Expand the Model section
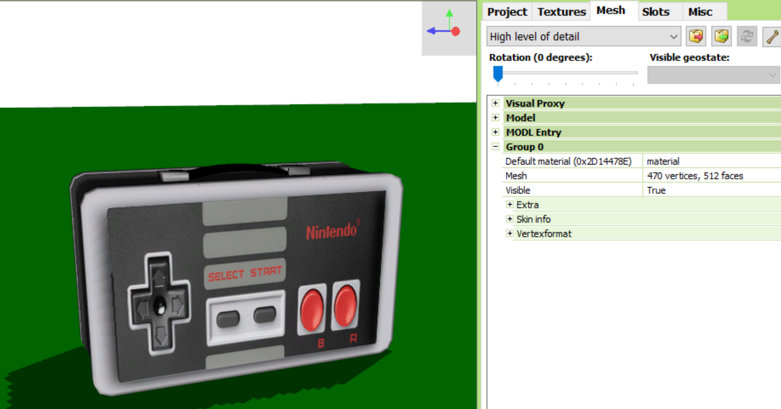 tap(496, 117)
